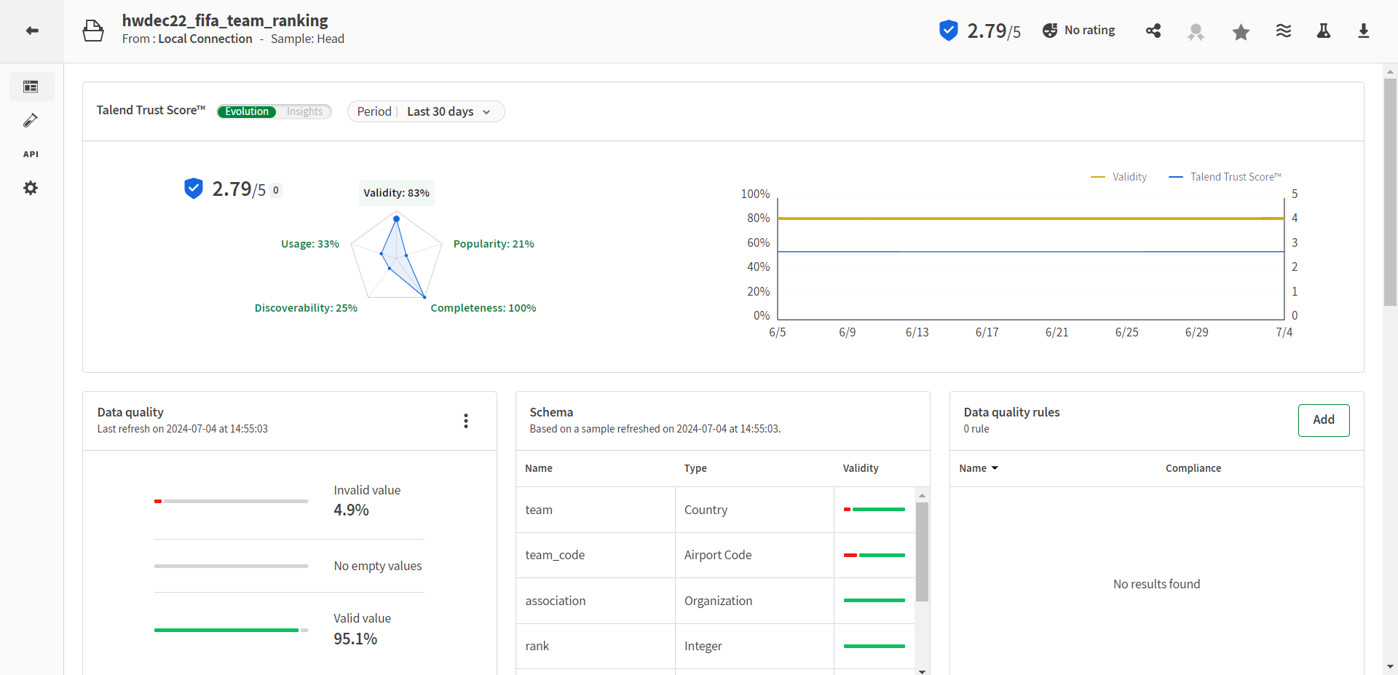Click Validity: 83% radar label

[396, 193]
